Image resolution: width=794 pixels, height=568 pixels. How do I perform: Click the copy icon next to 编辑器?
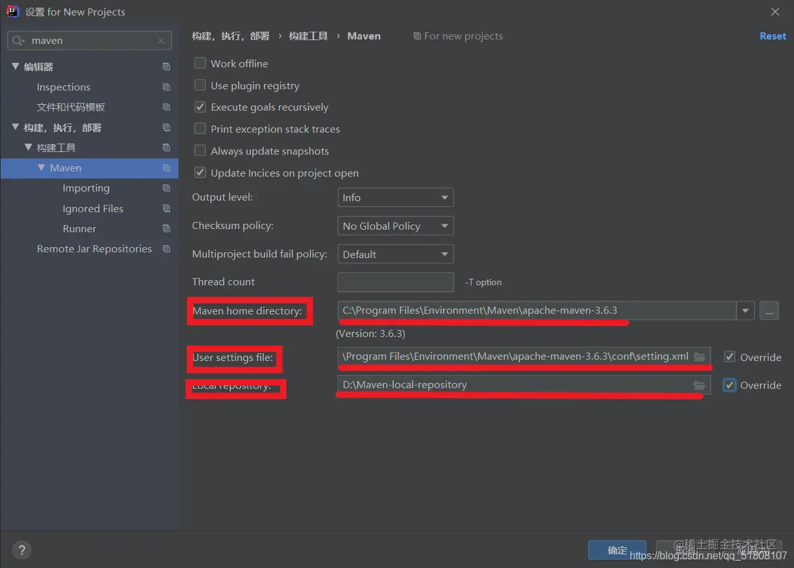click(x=166, y=67)
